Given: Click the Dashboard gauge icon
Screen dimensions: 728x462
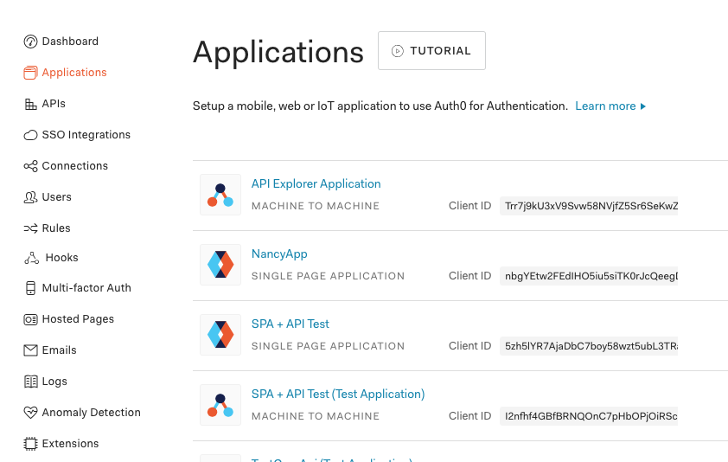Looking at the screenshot, I should click(30, 42).
